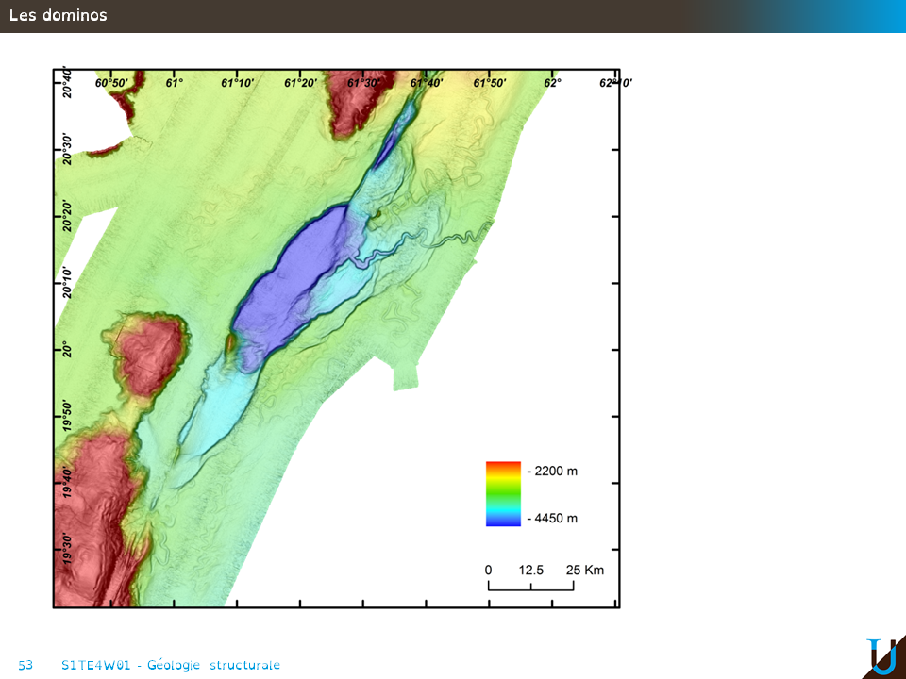Click the color depth scale legend
This screenshot has height=679, width=906.
point(503,493)
